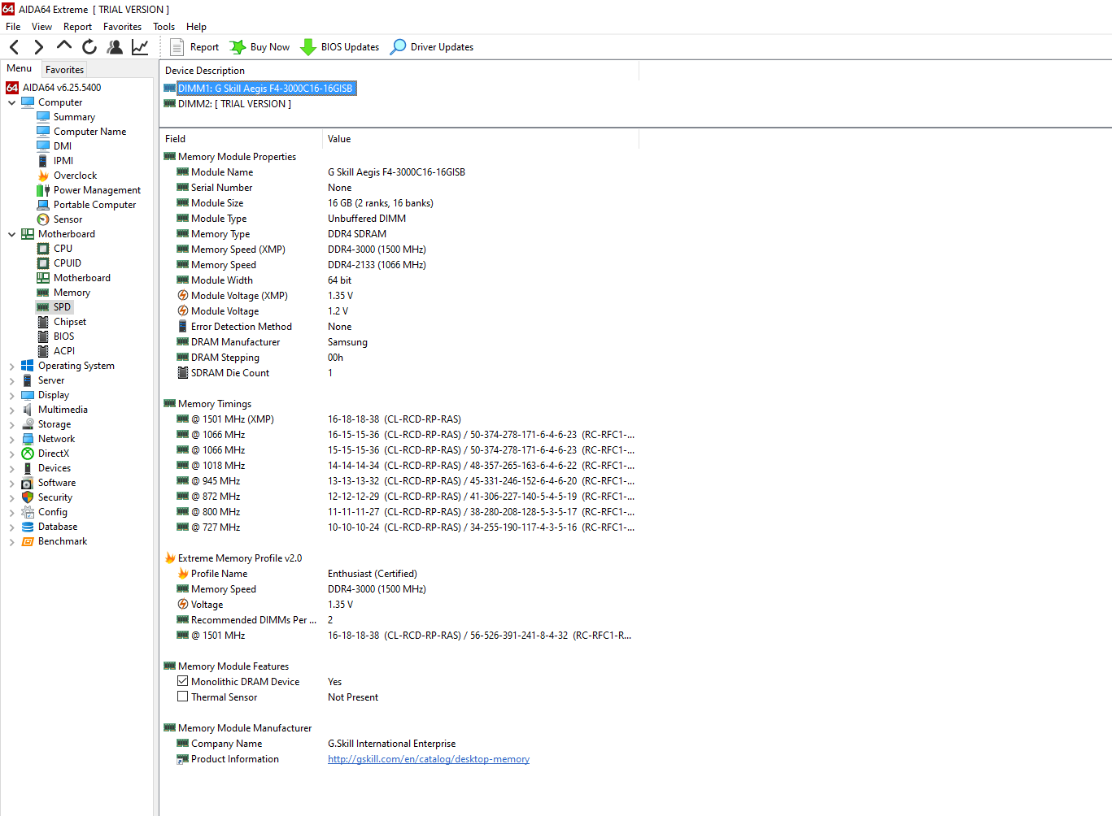Select Portable Computer in tree

(x=86, y=205)
